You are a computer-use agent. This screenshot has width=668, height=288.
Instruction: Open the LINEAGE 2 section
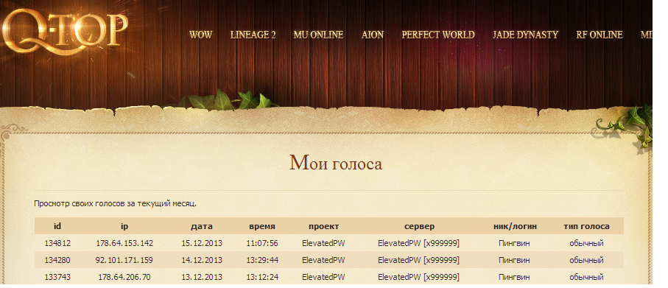[x=253, y=35]
